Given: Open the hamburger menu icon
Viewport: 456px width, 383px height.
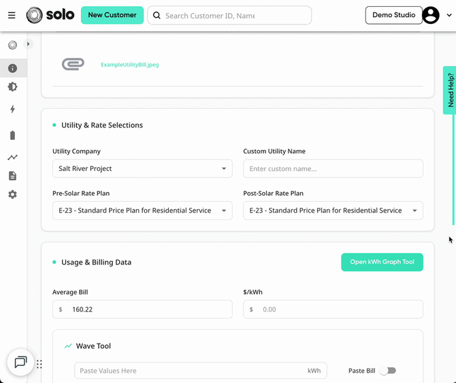Looking at the screenshot, I should 12,15.
